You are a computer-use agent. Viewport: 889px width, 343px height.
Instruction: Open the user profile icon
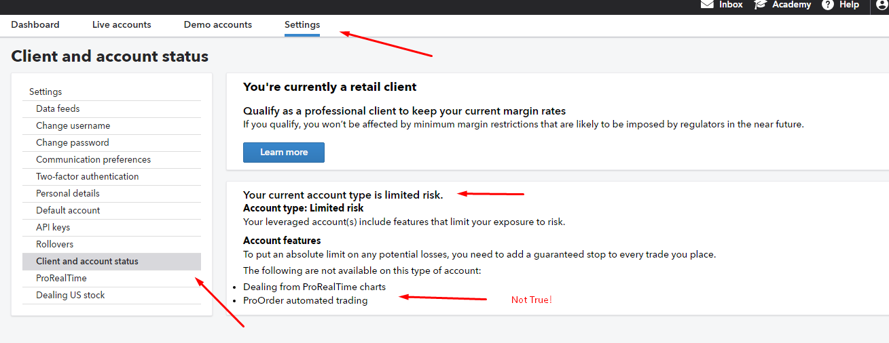click(x=882, y=5)
